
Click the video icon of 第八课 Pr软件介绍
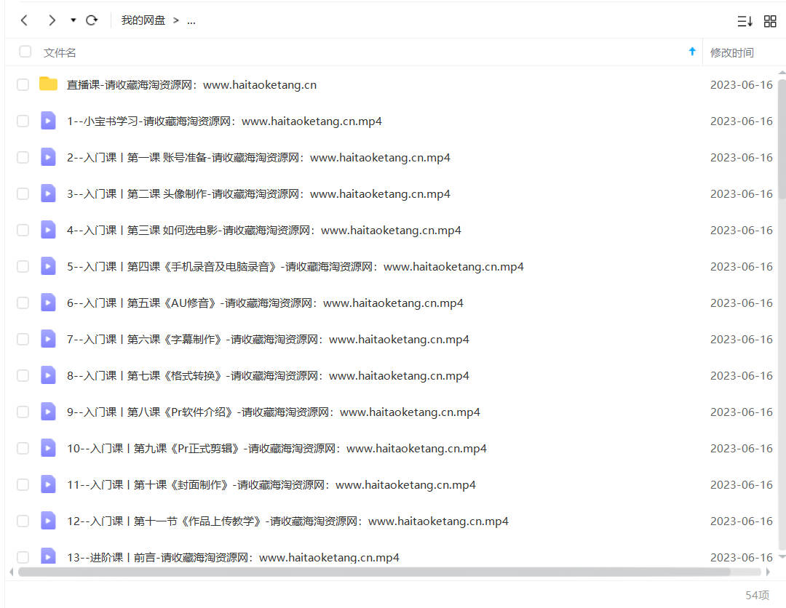(x=48, y=411)
